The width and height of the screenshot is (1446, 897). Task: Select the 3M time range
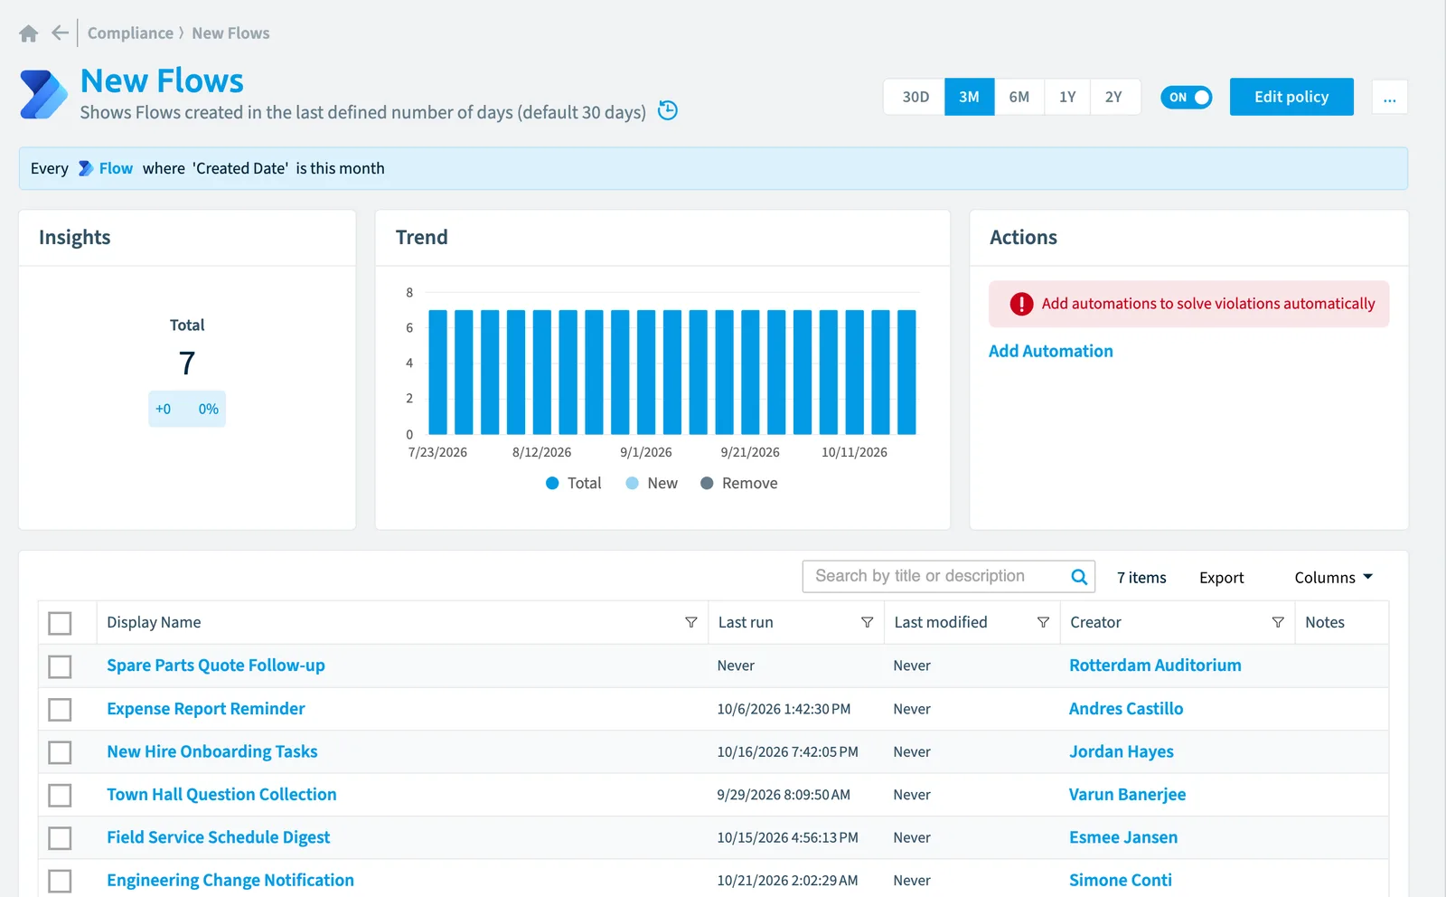click(970, 97)
